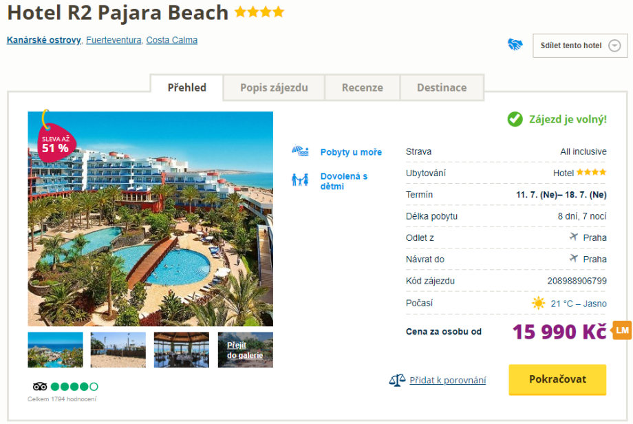Click the green availability checkmark icon
The width and height of the screenshot is (633, 424).
click(515, 119)
